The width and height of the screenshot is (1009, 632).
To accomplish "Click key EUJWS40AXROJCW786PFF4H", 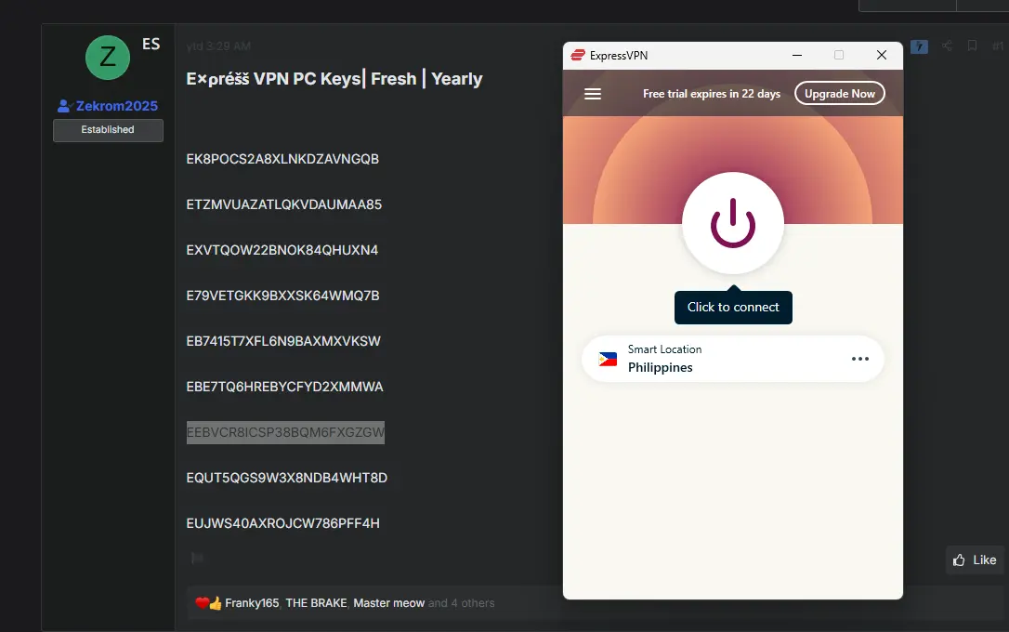I will tap(282, 523).
